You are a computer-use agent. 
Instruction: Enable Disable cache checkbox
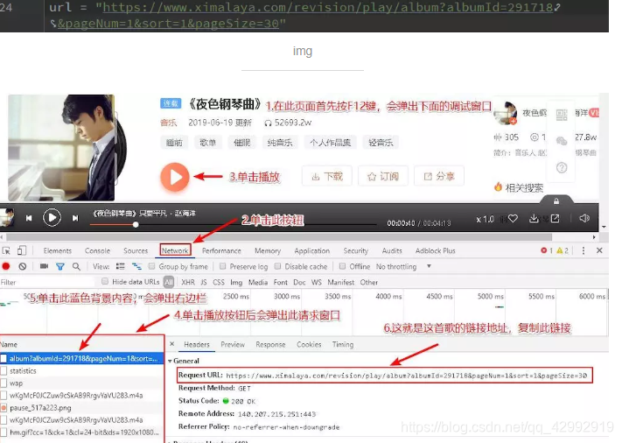point(277,266)
